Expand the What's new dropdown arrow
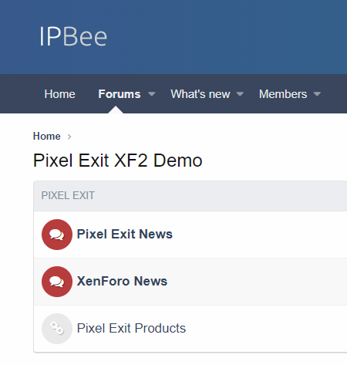 coord(240,94)
